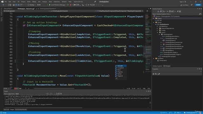Click Properties panel property pages wrench
This screenshot has width=203, height=114.
[159, 74]
